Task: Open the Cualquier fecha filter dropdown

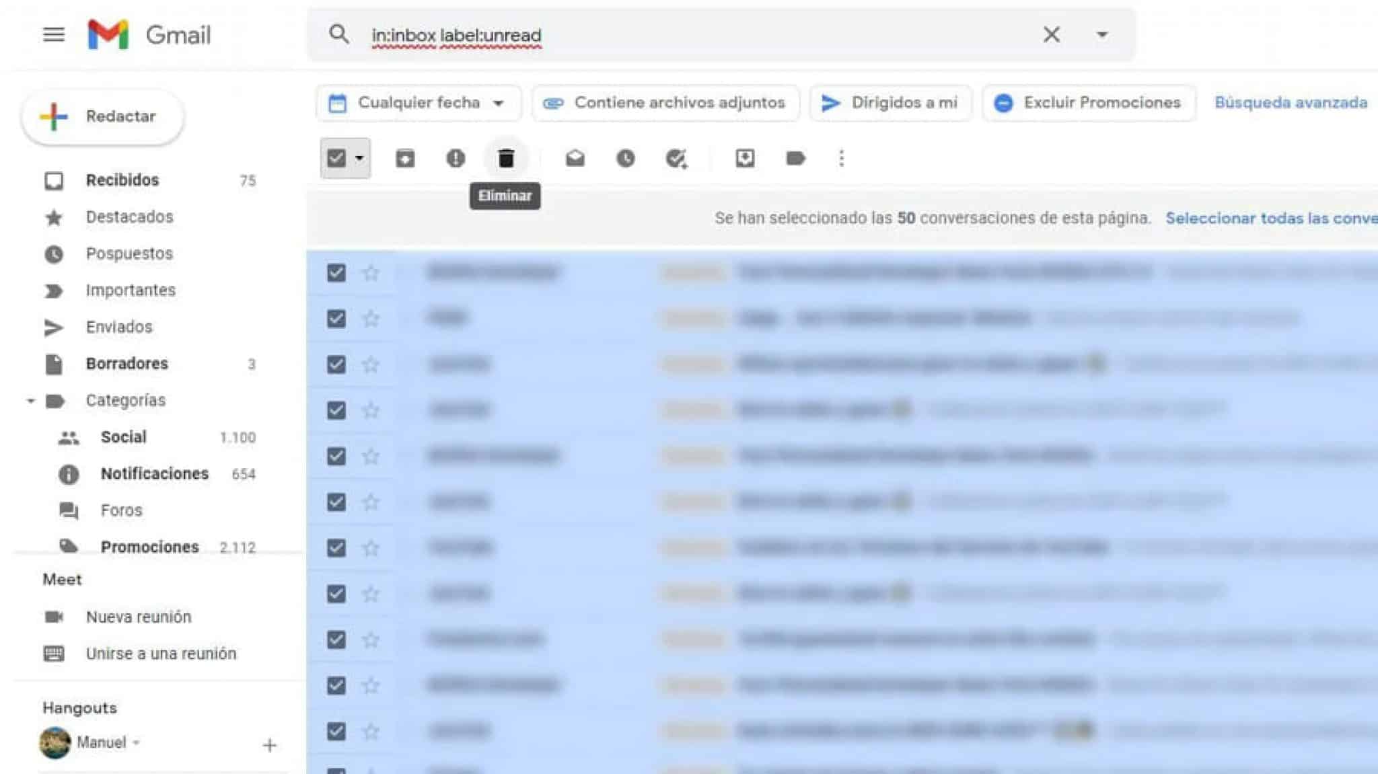Action: click(416, 103)
